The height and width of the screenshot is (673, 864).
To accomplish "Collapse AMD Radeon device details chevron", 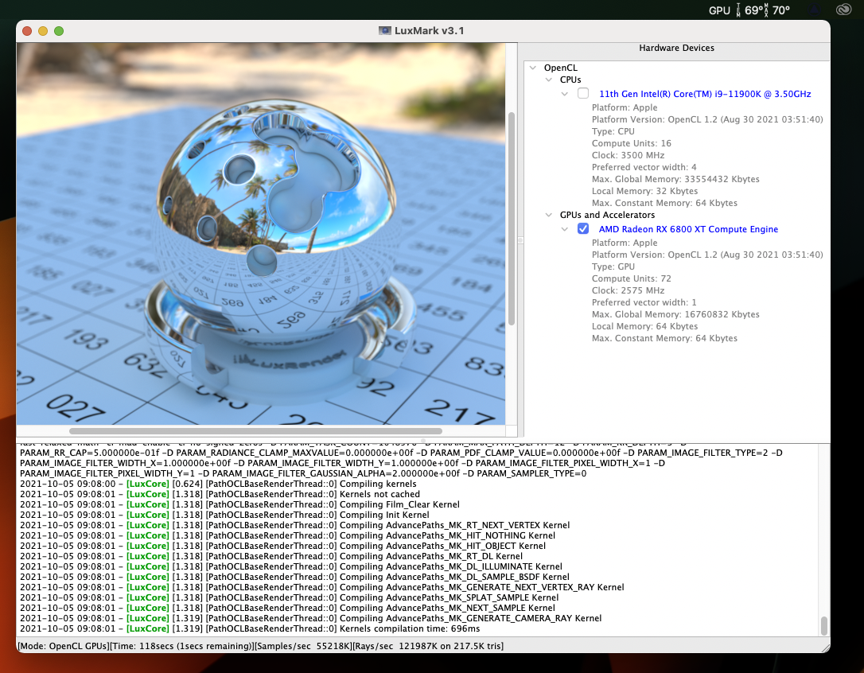I will pos(565,229).
